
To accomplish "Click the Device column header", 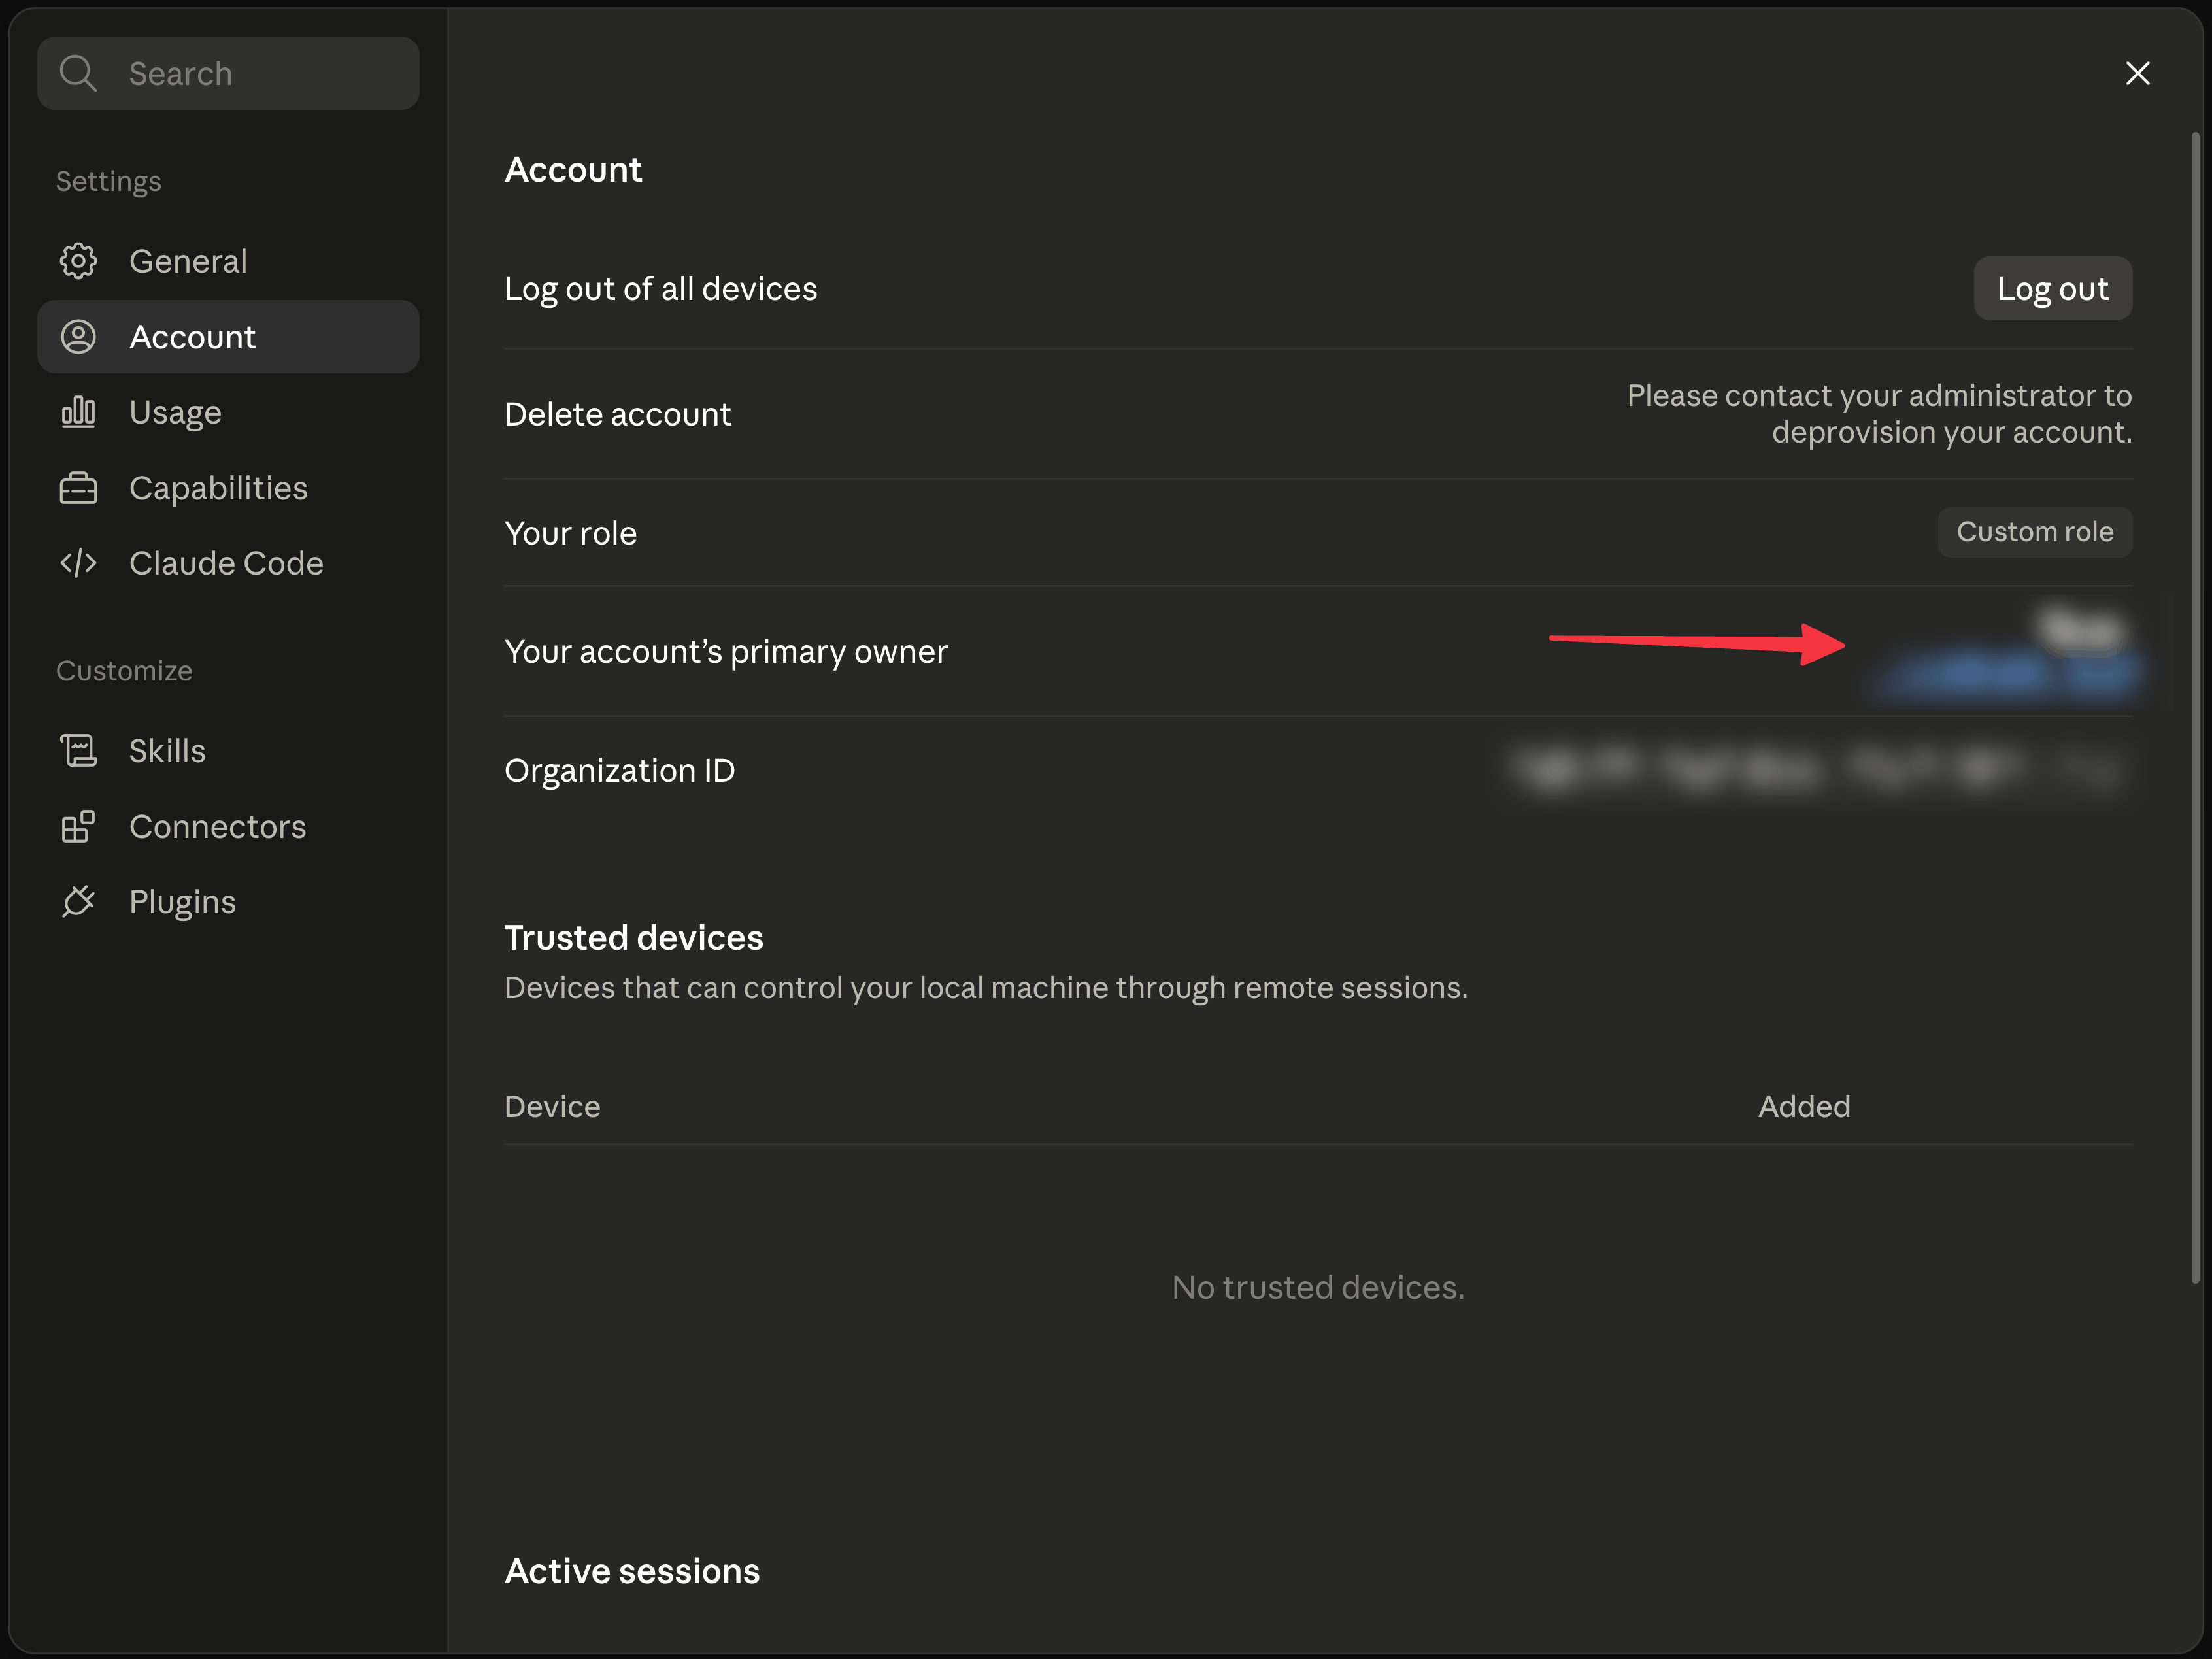I will tap(552, 1106).
